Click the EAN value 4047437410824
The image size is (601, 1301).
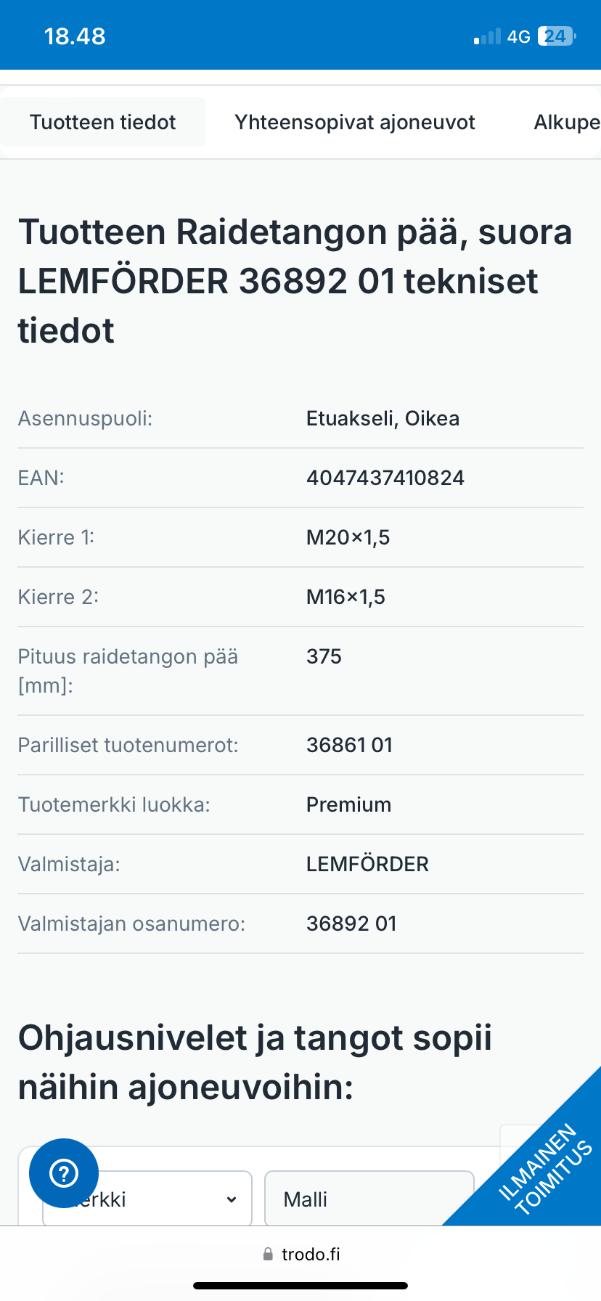point(385,478)
